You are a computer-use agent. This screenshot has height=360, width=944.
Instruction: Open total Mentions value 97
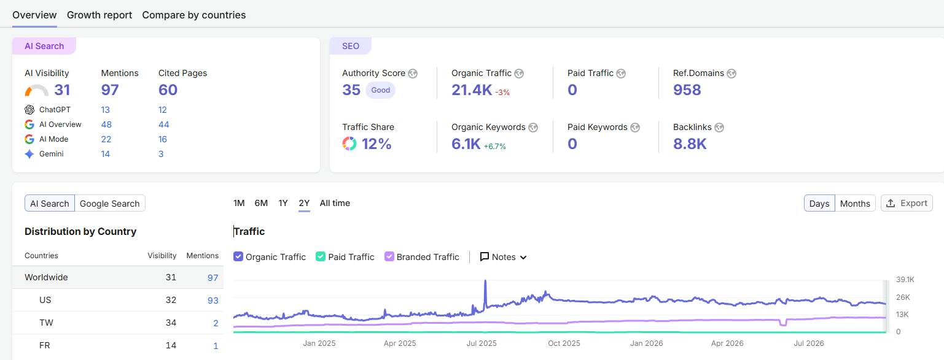coord(110,90)
